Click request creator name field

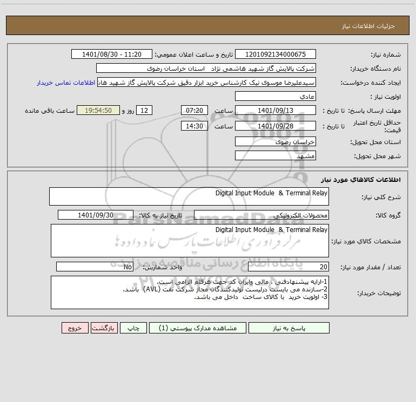pos(207,82)
